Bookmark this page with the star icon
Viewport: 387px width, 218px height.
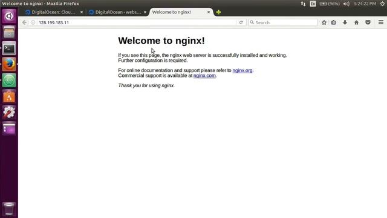coord(324,22)
